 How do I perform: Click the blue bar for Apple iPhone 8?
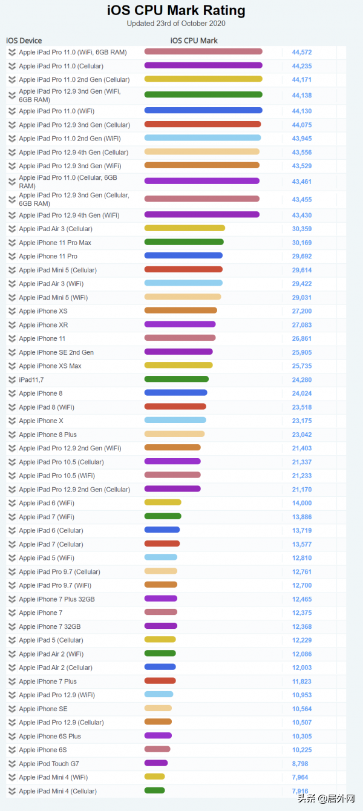pos(175,393)
